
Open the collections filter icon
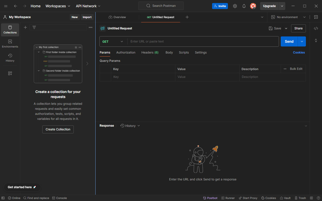point(34,27)
